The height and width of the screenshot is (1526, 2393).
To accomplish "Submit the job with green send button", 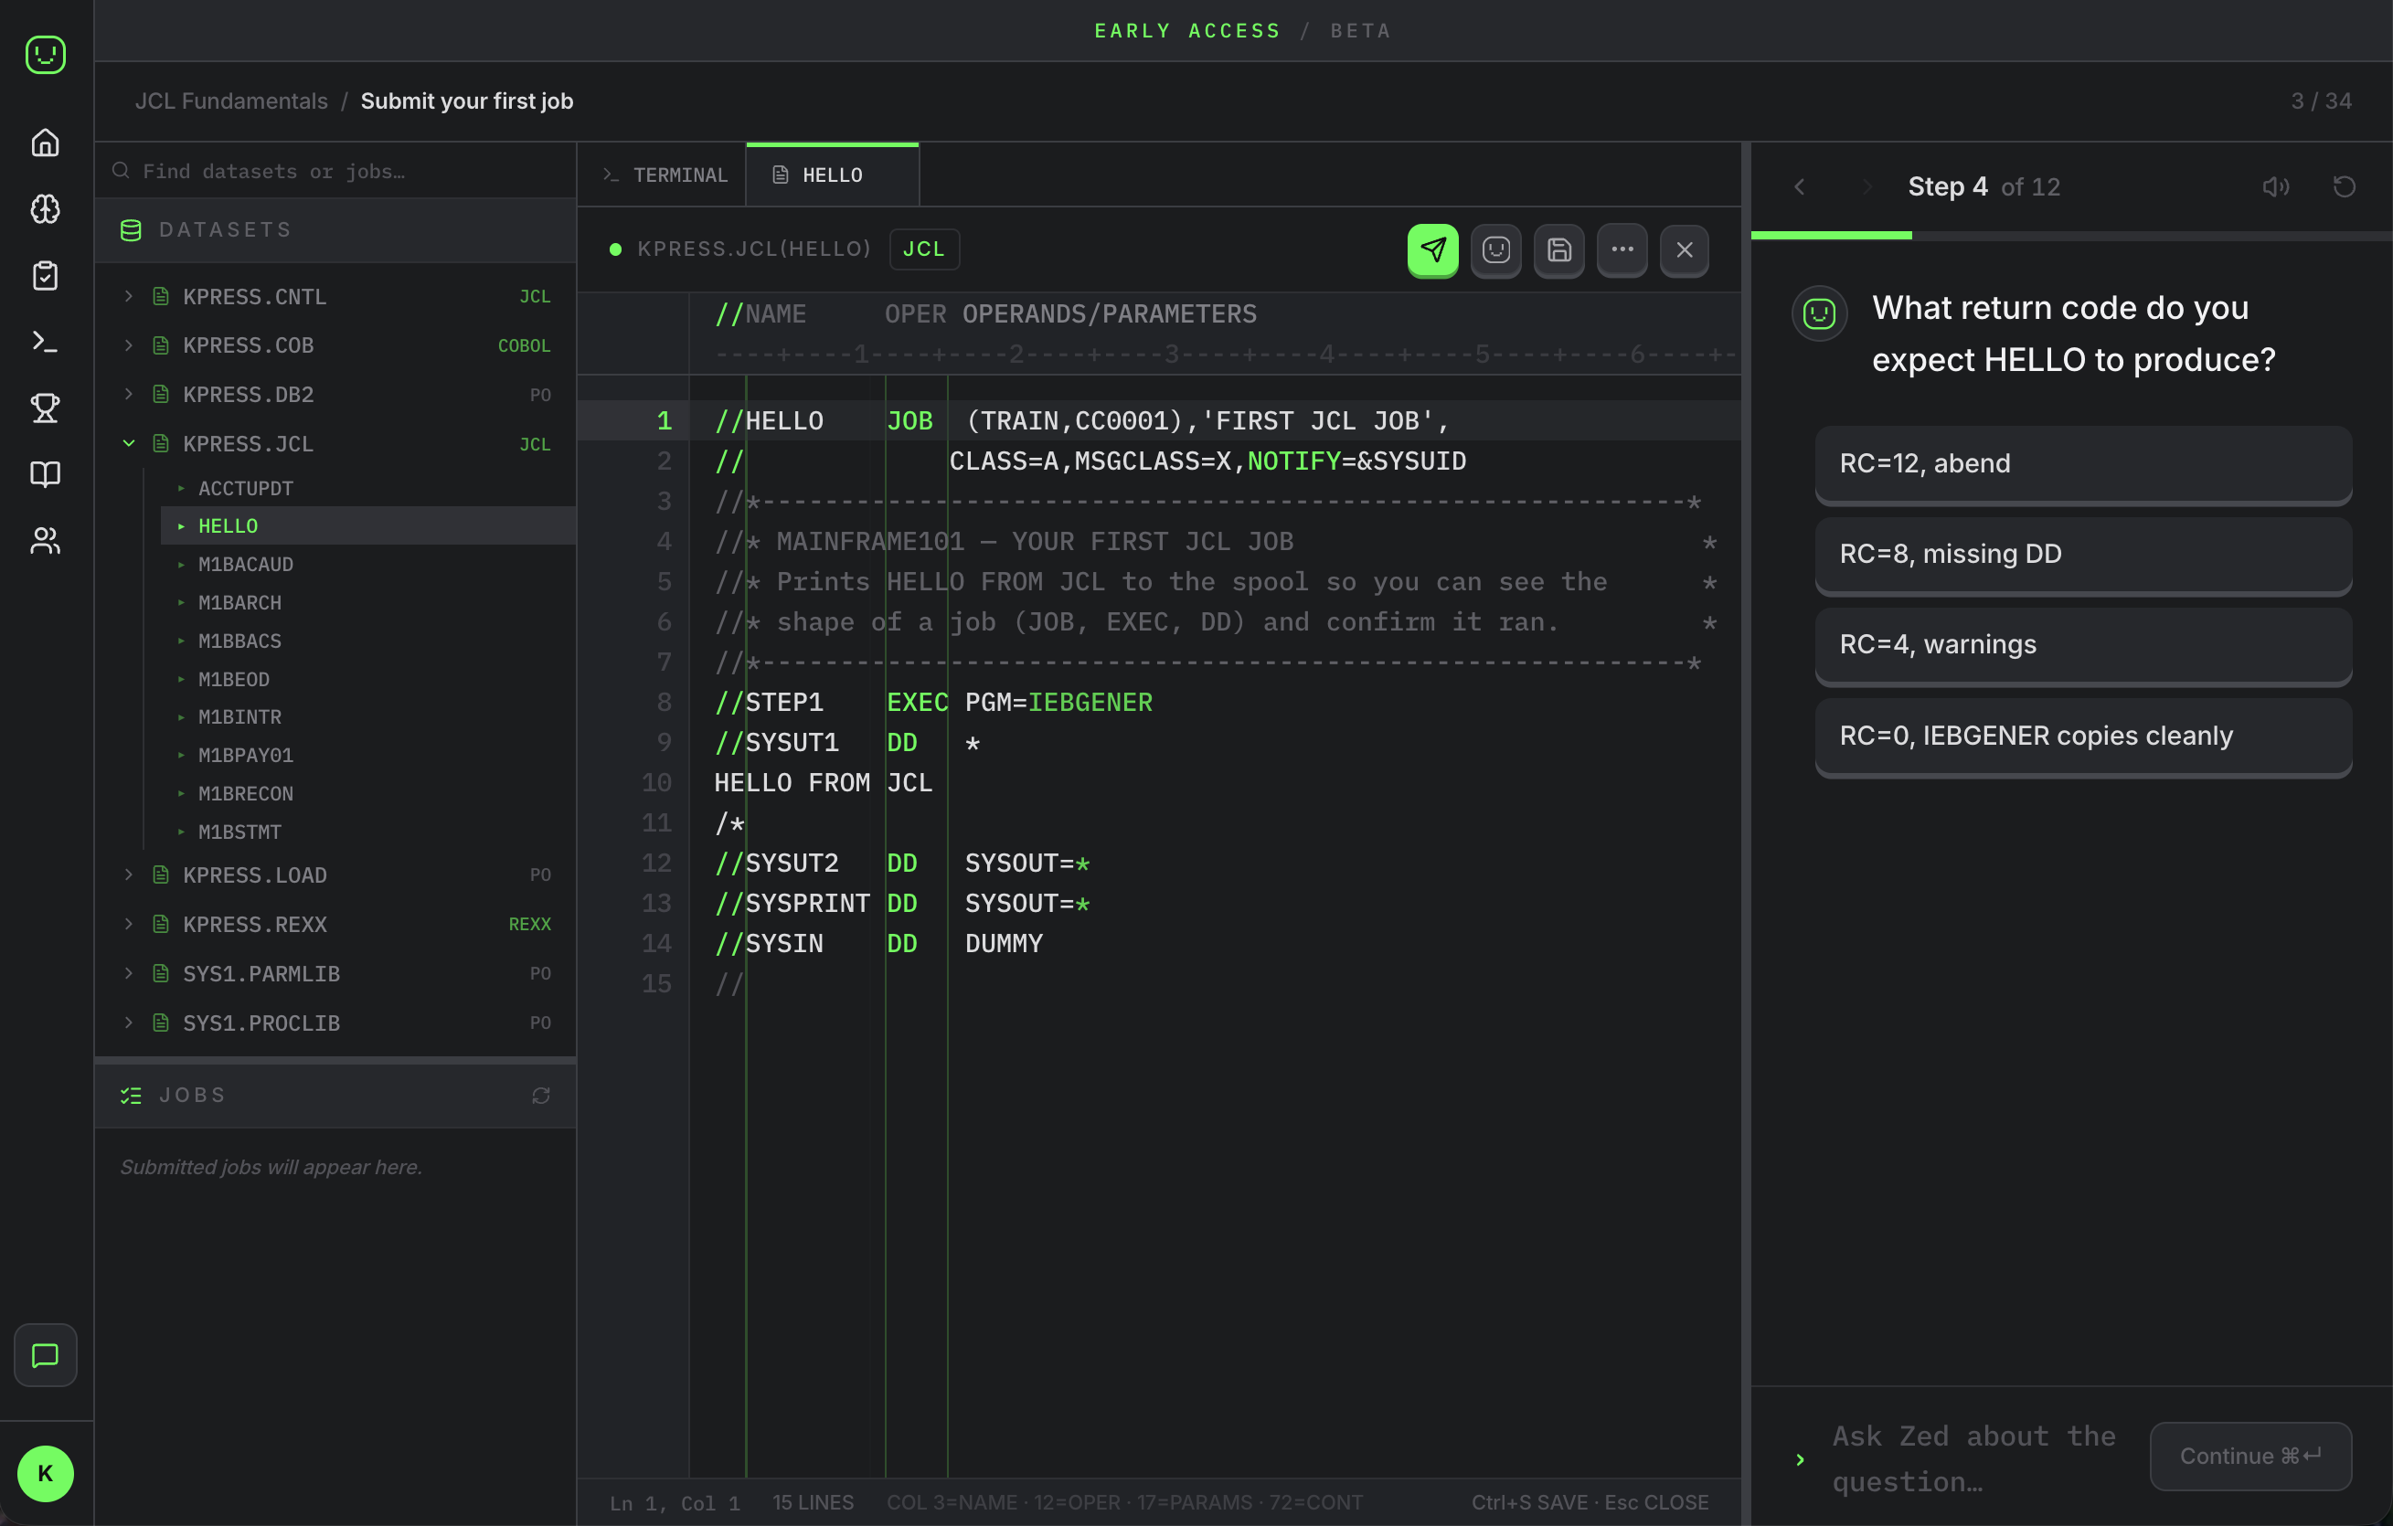I will point(1432,249).
